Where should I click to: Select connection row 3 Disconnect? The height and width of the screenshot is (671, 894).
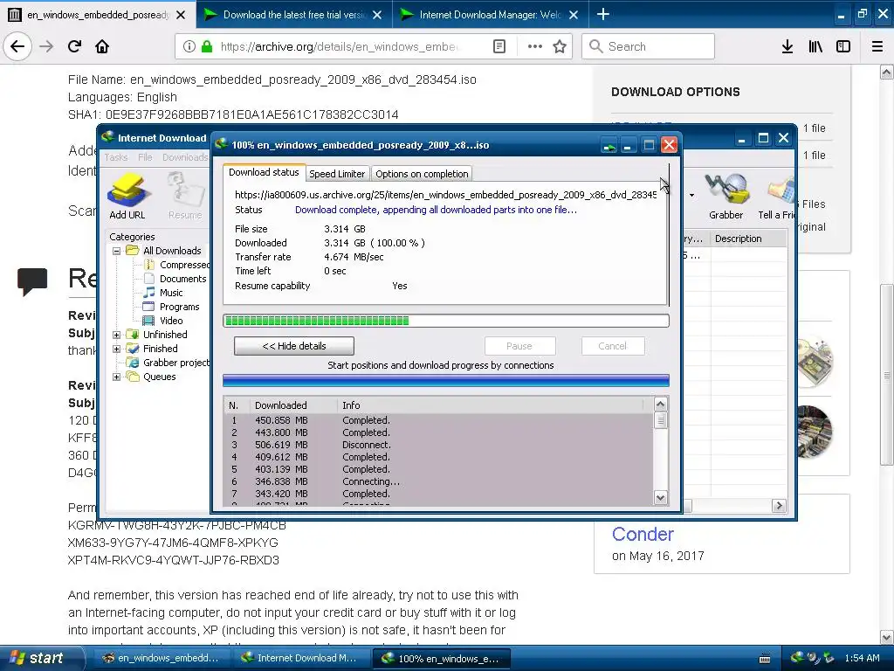[x=438, y=445]
